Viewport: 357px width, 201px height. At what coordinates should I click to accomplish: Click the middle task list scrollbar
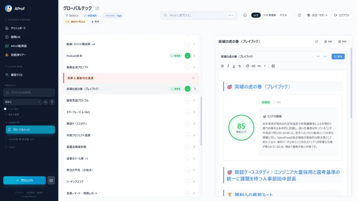click(201, 121)
